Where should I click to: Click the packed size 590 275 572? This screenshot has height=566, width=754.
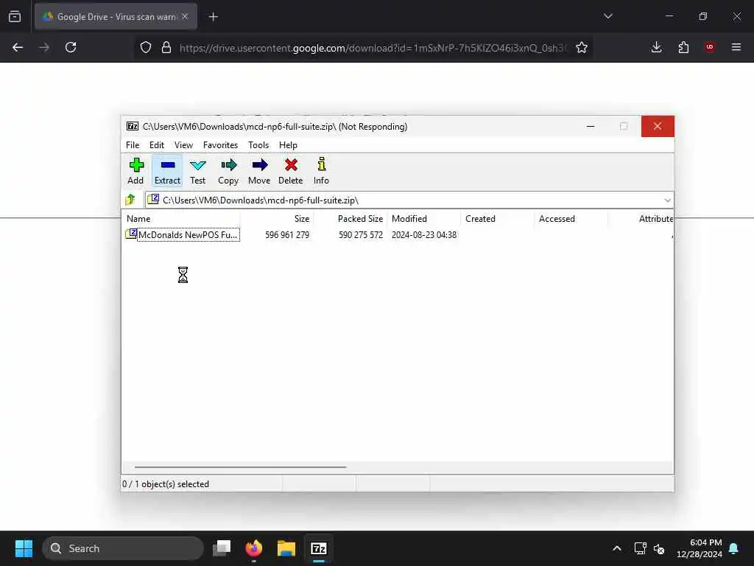[x=361, y=235]
